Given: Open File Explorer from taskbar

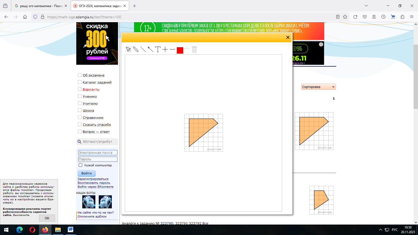Looking at the screenshot, I should [x=58, y=230].
